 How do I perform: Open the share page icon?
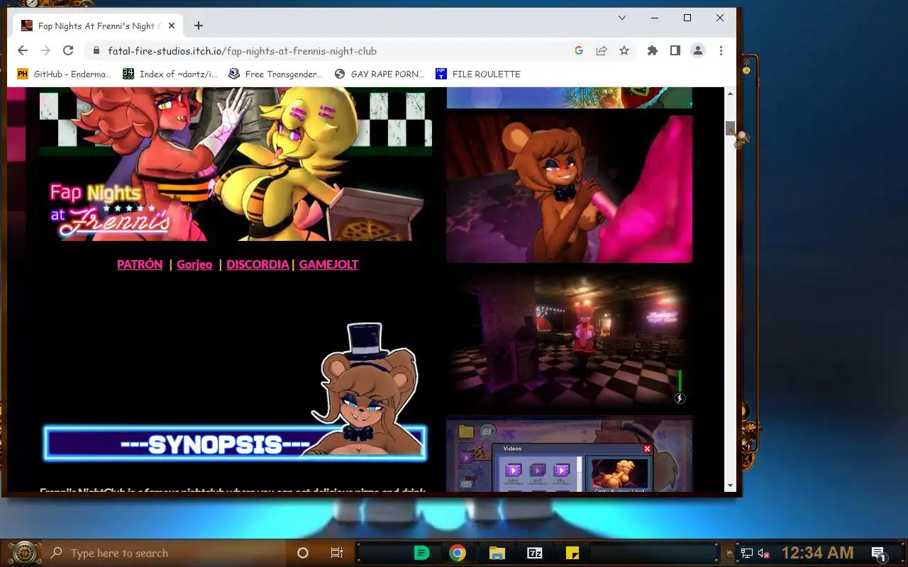pyautogui.click(x=602, y=50)
